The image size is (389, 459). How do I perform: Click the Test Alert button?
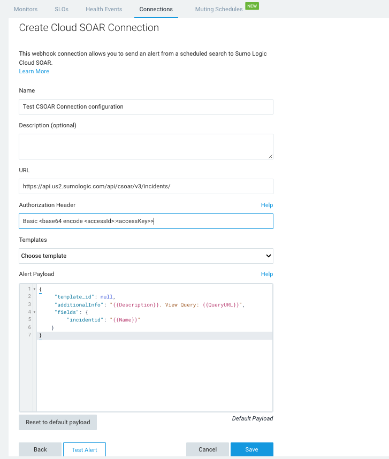pos(84,449)
